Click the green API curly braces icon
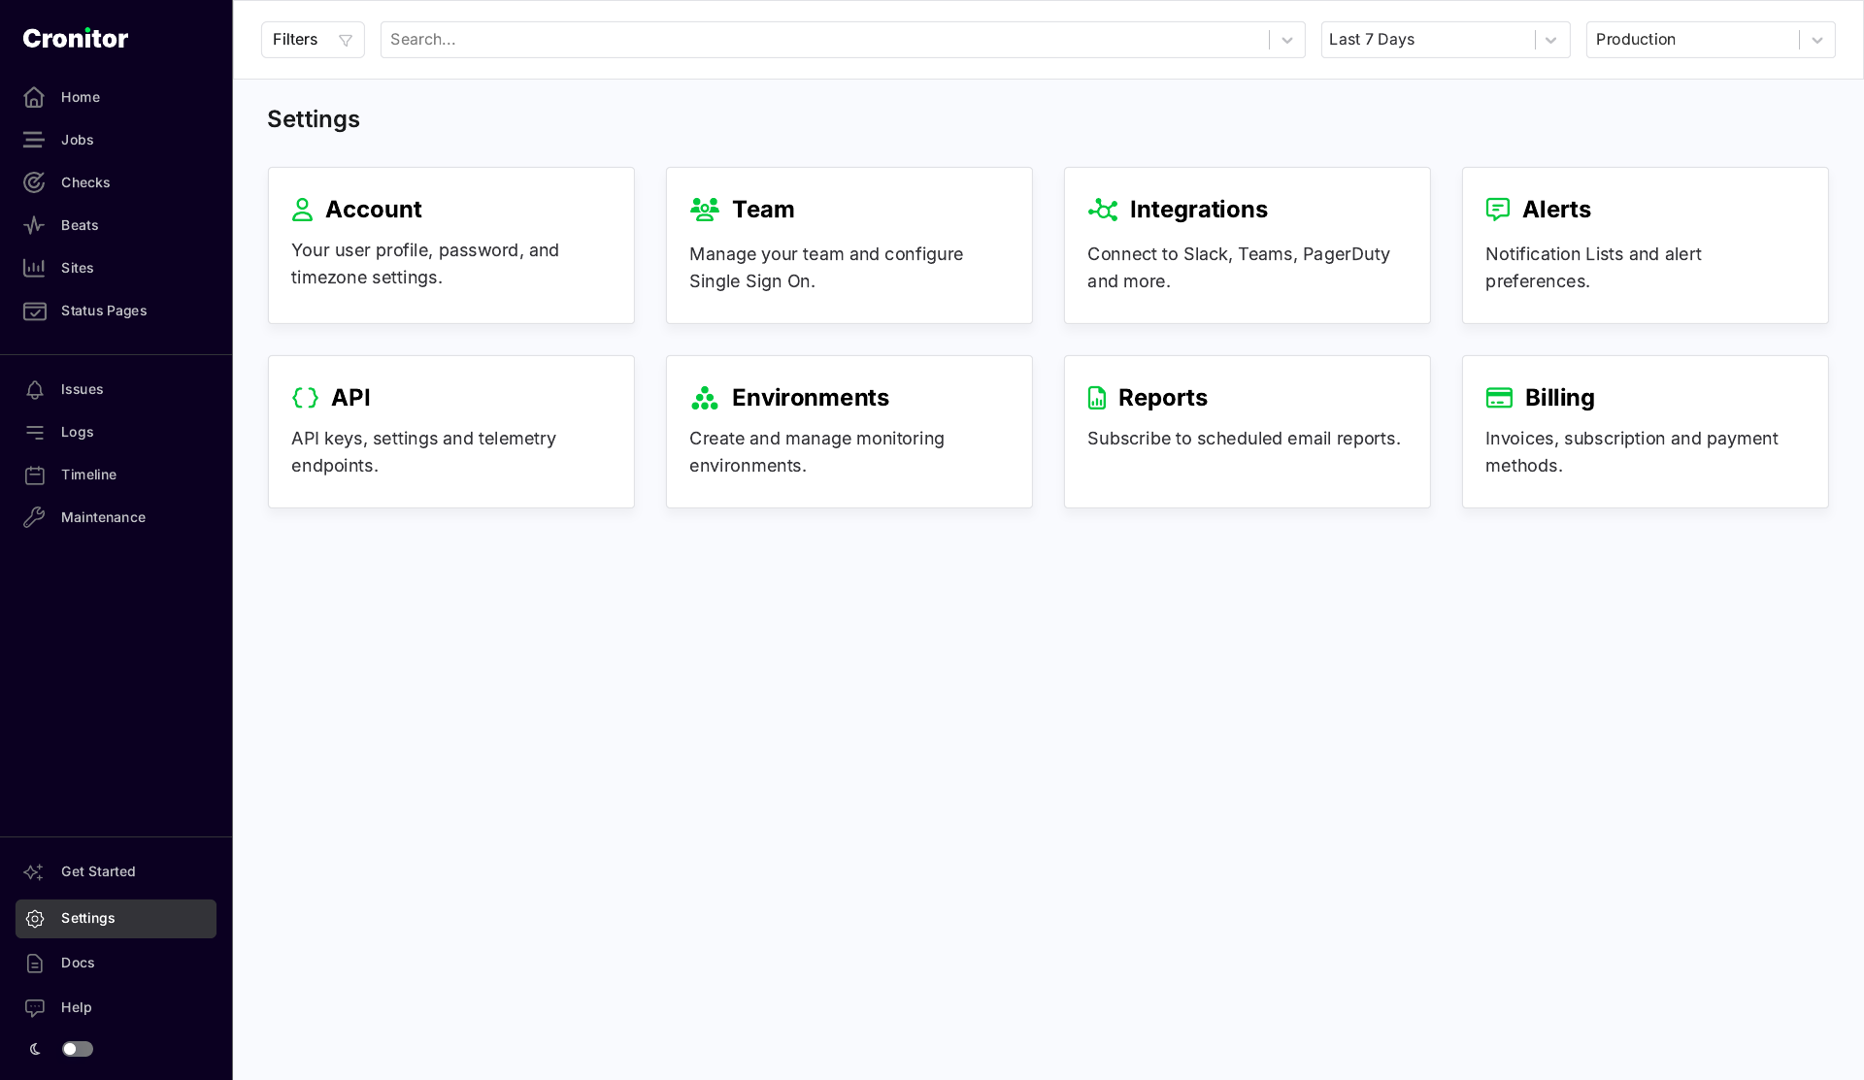The image size is (1864, 1080). click(306, 398)
